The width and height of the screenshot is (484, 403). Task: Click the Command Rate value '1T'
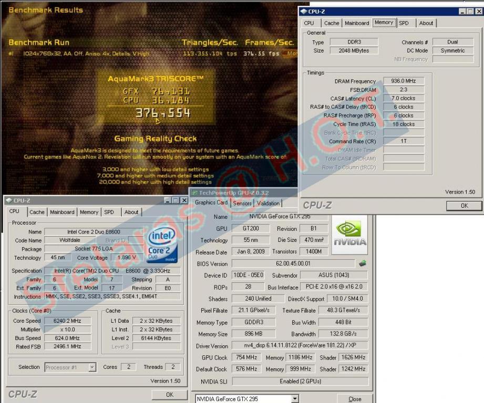pos(404,141)
